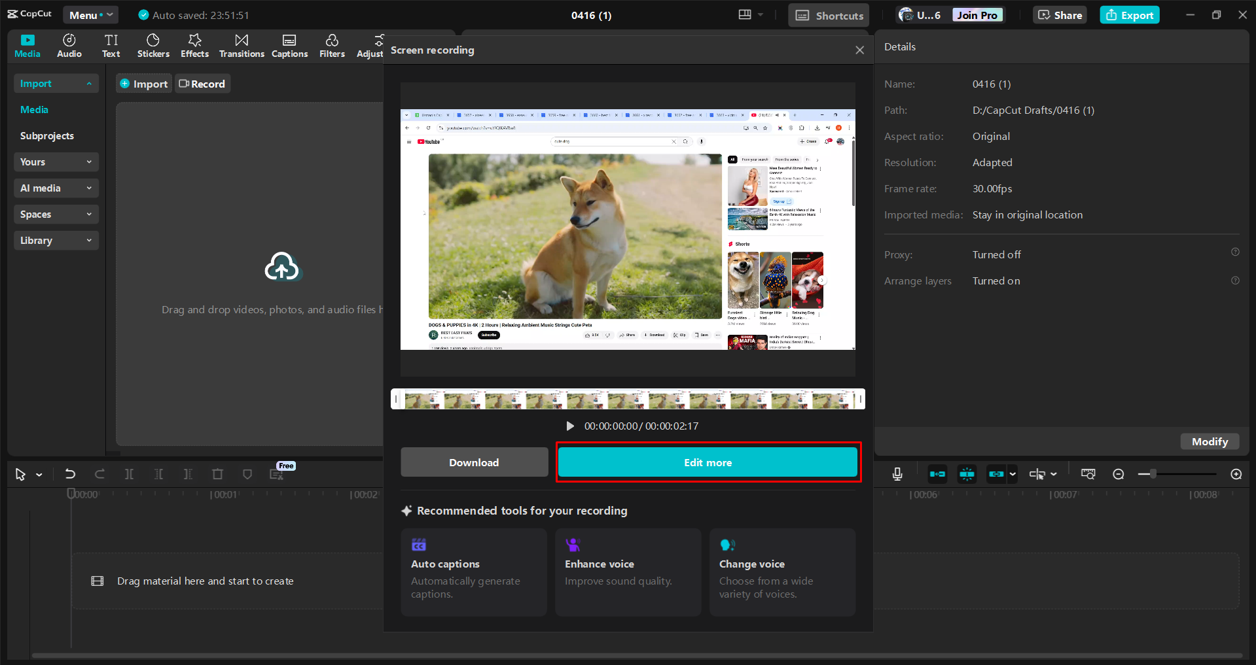Switch to the Captions tab

[x=289, y=45]
